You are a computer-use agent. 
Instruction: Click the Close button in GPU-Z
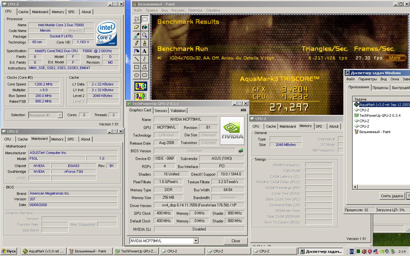pyautogui.click(x=236, y=241)
